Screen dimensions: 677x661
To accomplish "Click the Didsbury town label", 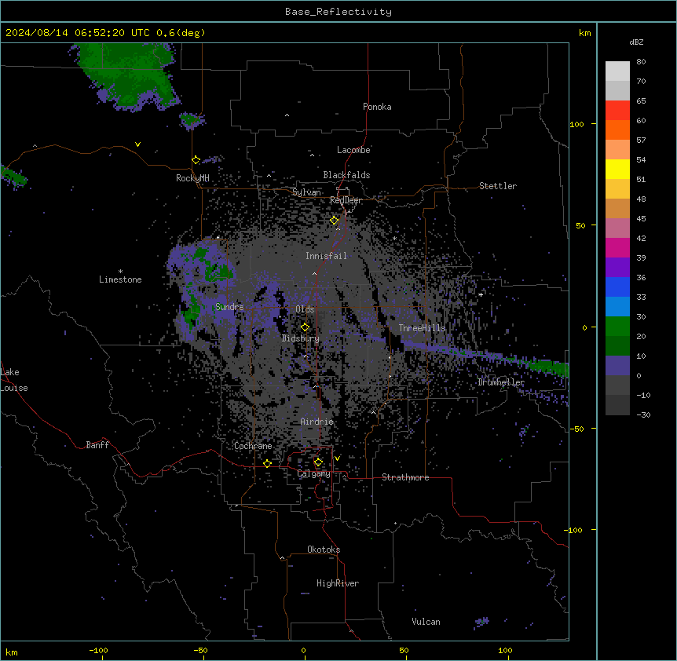I will tap(301, 338).
